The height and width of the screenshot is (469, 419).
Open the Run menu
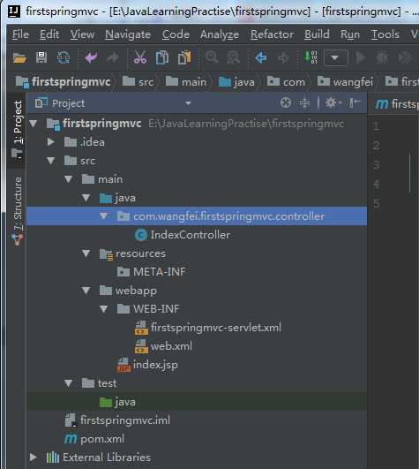[350, 34]
